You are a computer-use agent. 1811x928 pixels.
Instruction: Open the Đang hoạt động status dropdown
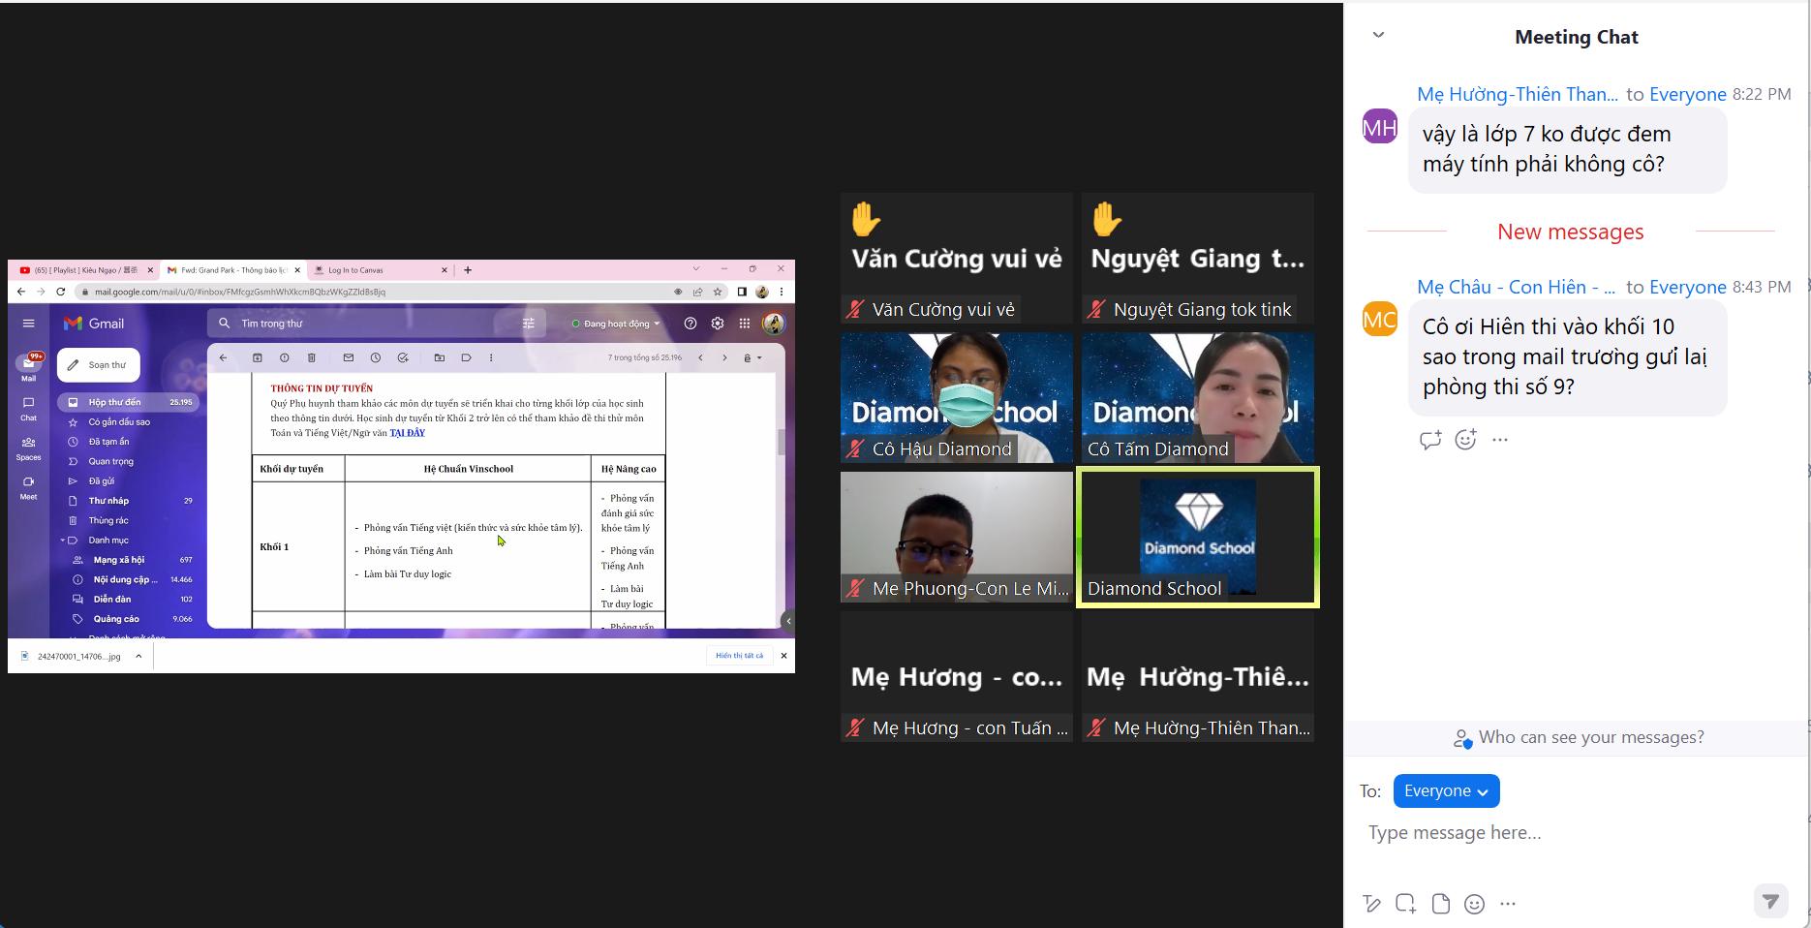pos(616,324)
